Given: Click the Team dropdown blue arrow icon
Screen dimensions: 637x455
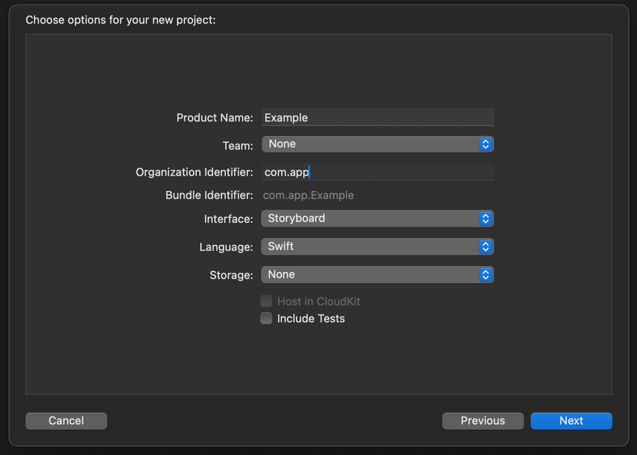Looking at the screenshot, I should click(485, 144).
